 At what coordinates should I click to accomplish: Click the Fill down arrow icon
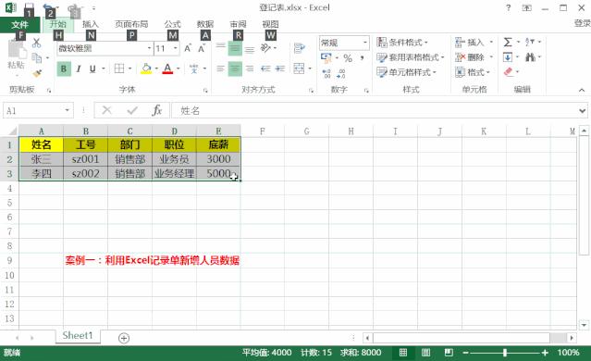pos(508,57)
